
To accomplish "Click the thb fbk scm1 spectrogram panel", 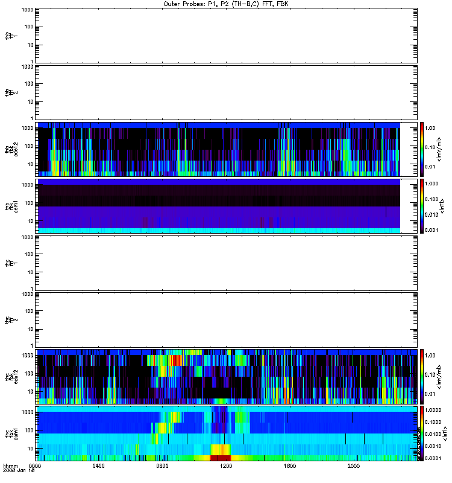I will (227, 206).
